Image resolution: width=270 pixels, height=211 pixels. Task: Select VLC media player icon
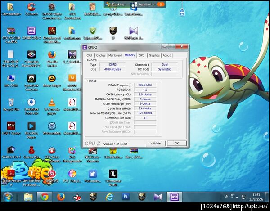pos(52,106)
